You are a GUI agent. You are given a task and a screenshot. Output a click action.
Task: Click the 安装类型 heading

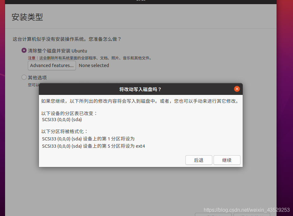pos(27,17)
